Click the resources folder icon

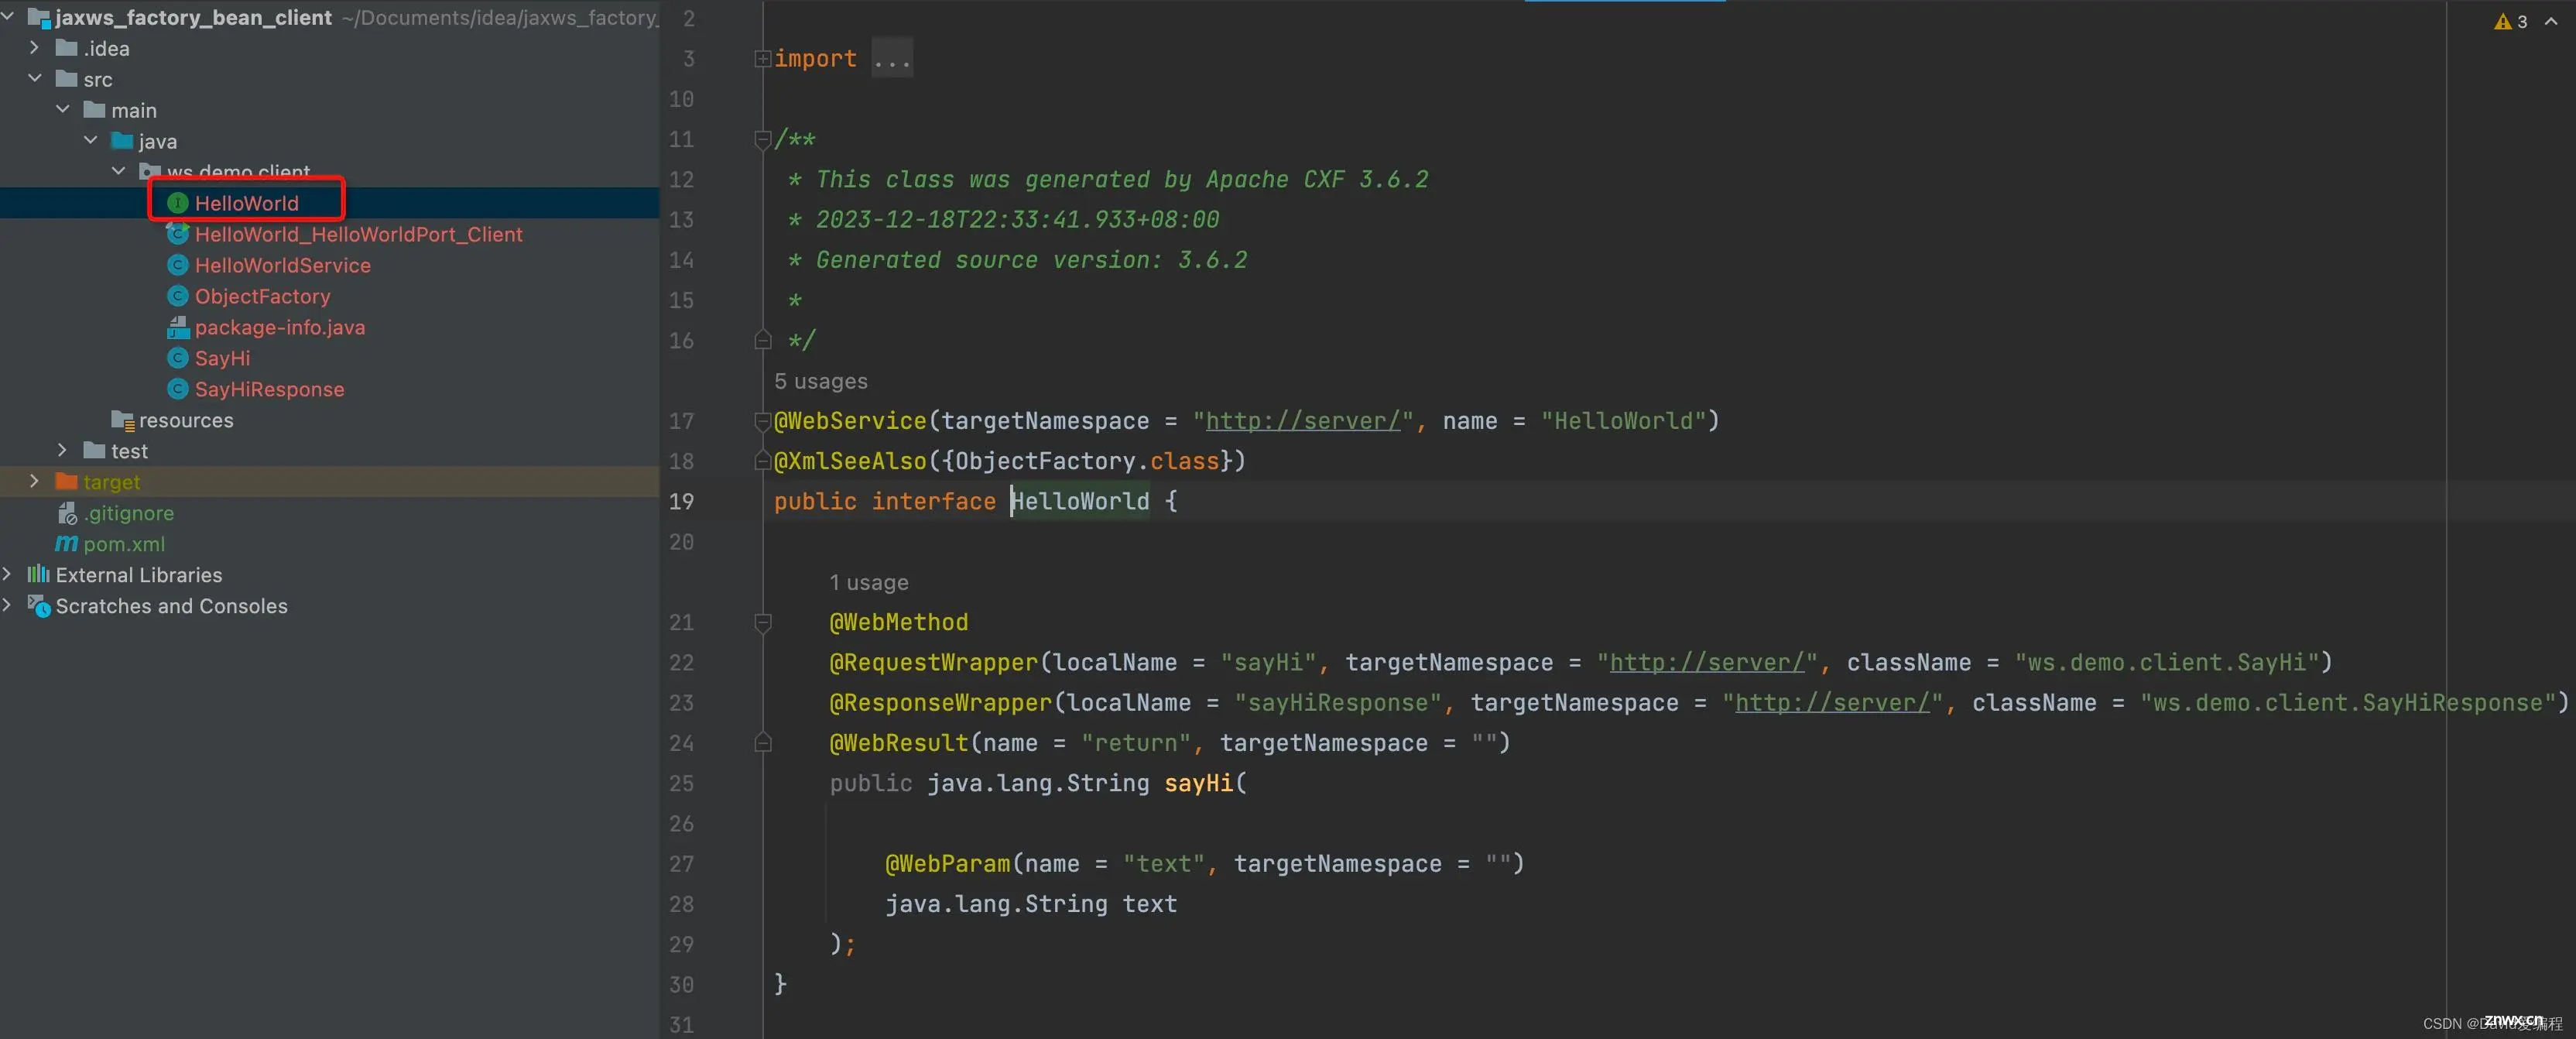tap(122, 420)
